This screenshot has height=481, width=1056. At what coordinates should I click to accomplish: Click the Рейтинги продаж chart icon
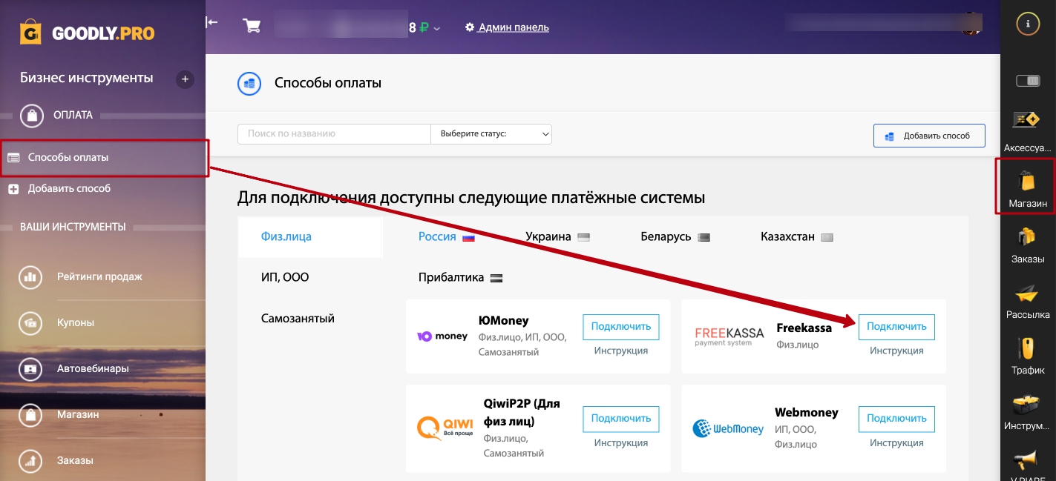click(30, 277)
